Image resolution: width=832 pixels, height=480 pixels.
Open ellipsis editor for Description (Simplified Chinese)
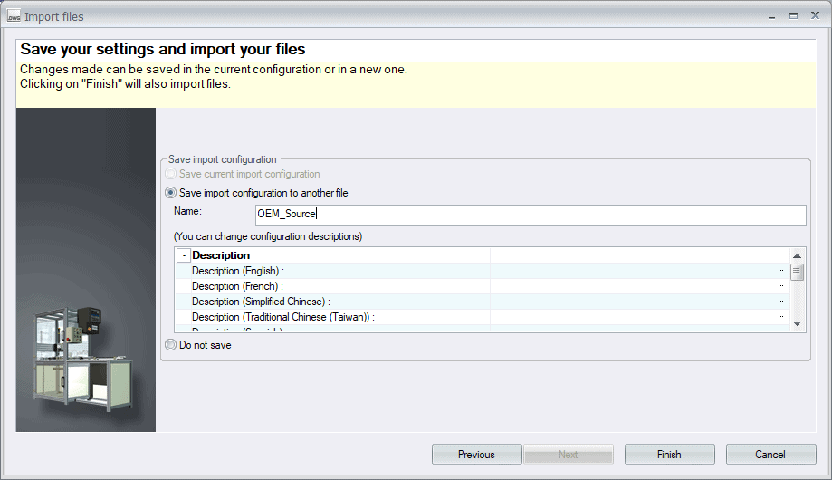779,302
